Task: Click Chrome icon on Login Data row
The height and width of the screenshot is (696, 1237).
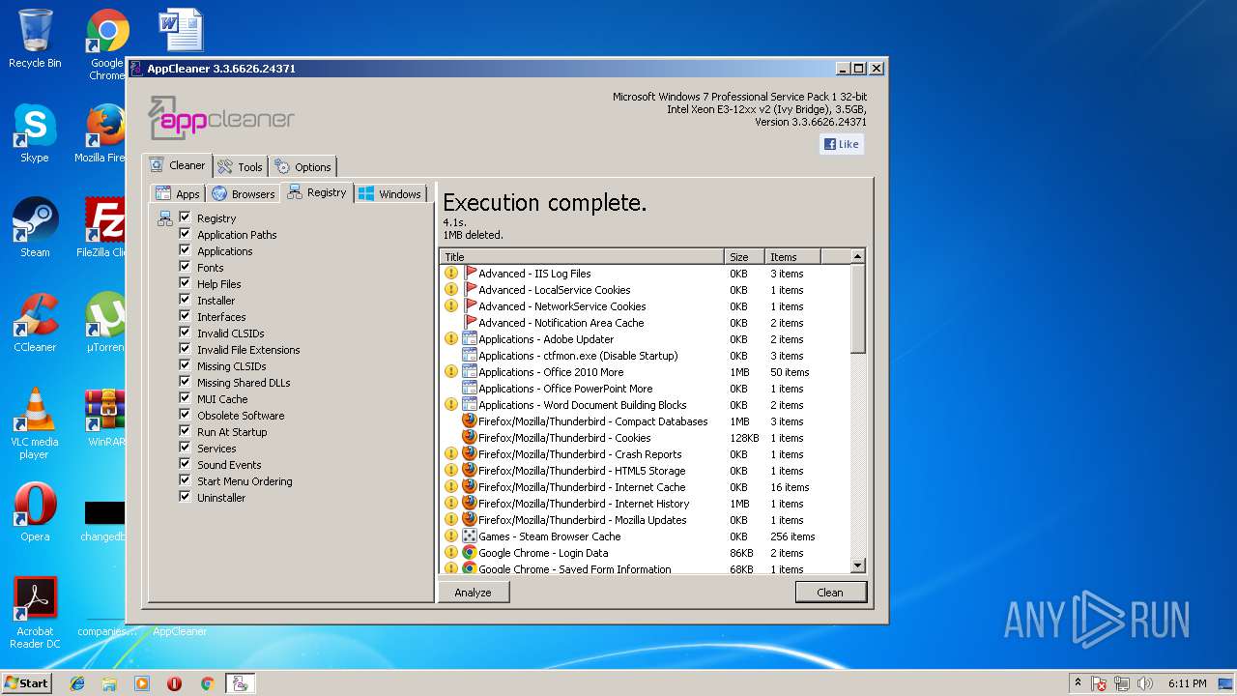Action: tap(469, 553)
